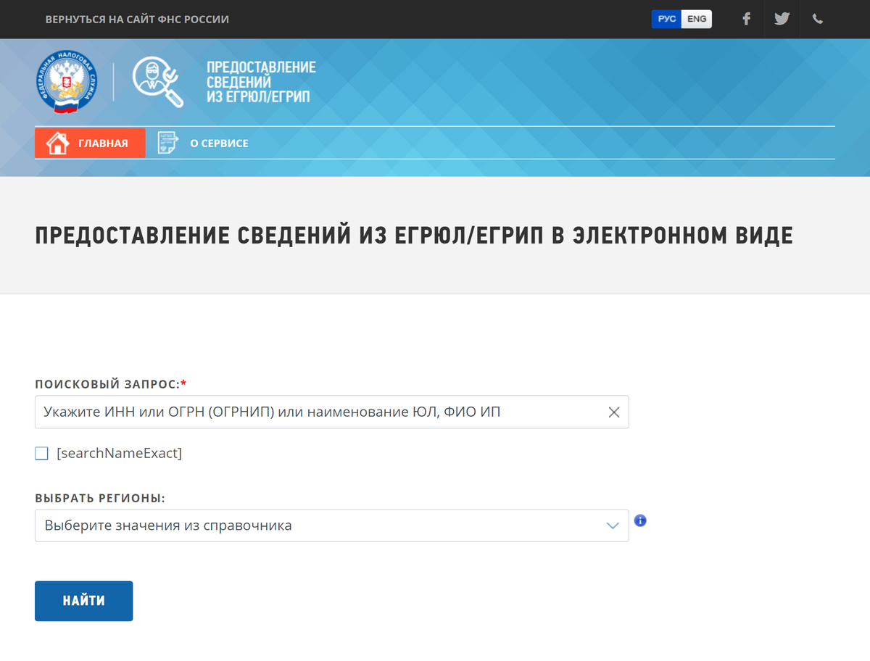Open the О сервисе menu item

219,144
